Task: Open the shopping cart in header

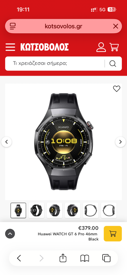Action: [114, 47]
